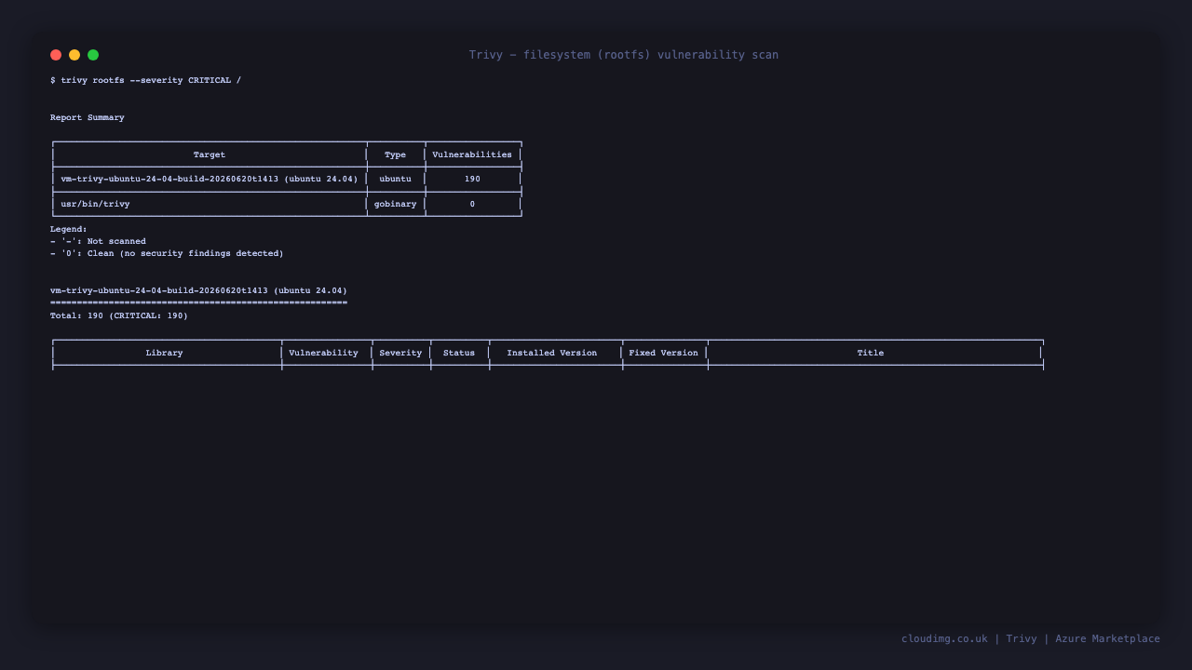Viewport: 1192px width, 670px height.
Task: Select the 'Report Summary' heading
Action: 88,117
